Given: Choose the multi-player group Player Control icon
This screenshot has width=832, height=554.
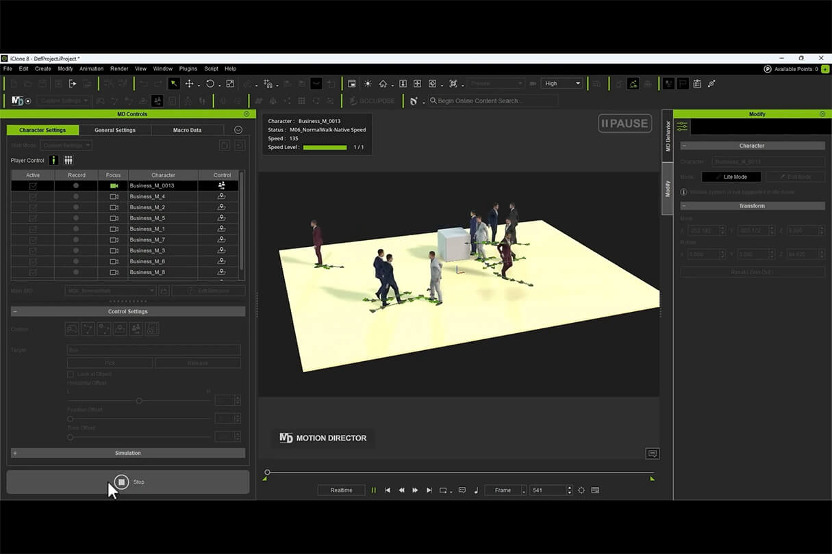Looking at the screenshot, I should [68, 160].
